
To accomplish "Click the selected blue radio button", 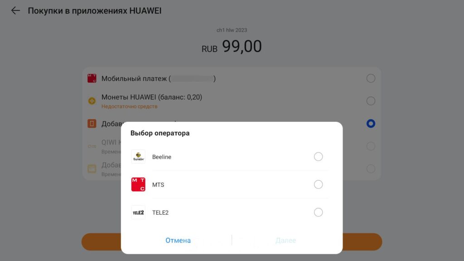I will click(371, 123).
